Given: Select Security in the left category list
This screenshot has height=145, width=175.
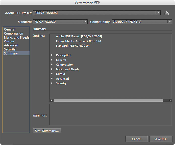Looking at the screenshot, I should (x=16, y=49).
